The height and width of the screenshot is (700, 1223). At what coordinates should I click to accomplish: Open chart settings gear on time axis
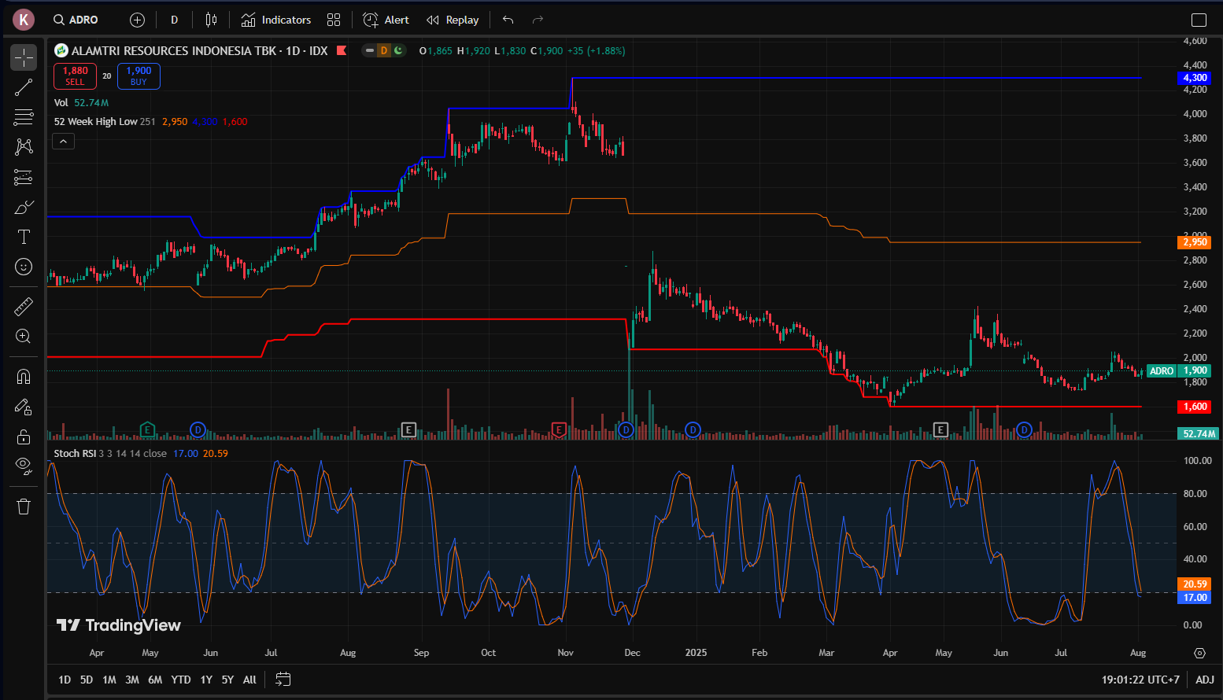(1199, 653)
